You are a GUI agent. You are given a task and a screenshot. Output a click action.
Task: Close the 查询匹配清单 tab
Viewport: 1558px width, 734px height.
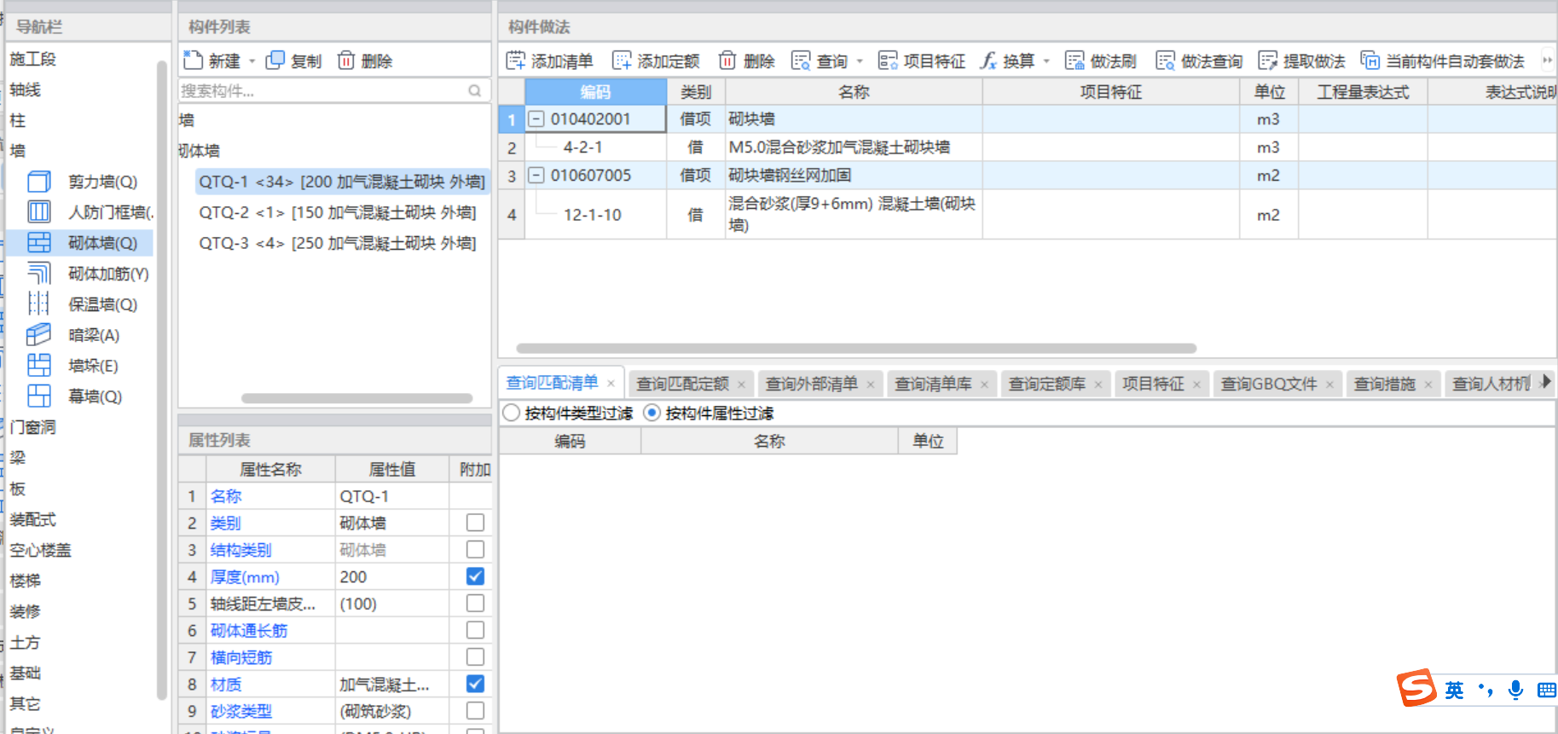(x=611, y=384)
